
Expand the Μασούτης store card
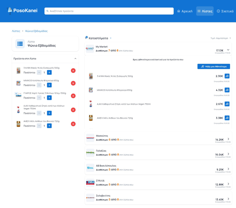tap(228, 139)
